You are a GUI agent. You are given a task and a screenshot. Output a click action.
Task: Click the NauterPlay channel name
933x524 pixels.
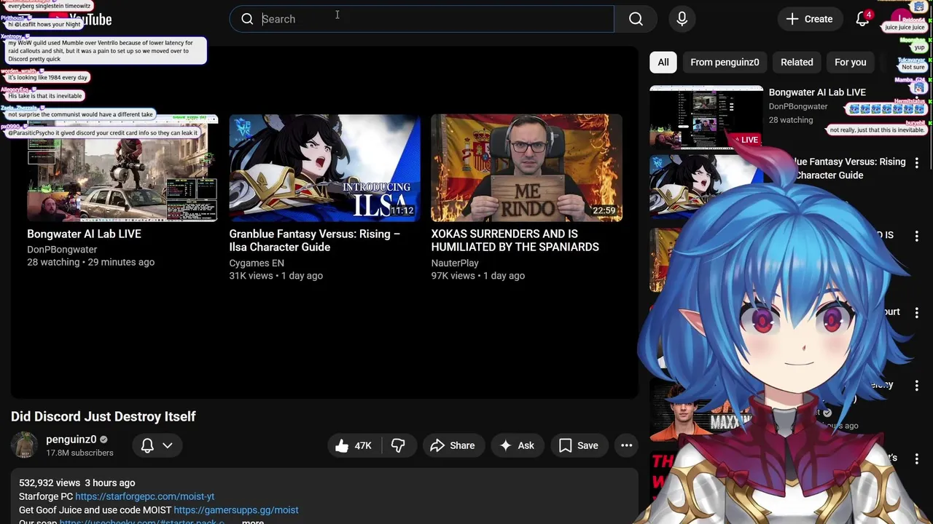pyautogui.click(x=455, y=263)
